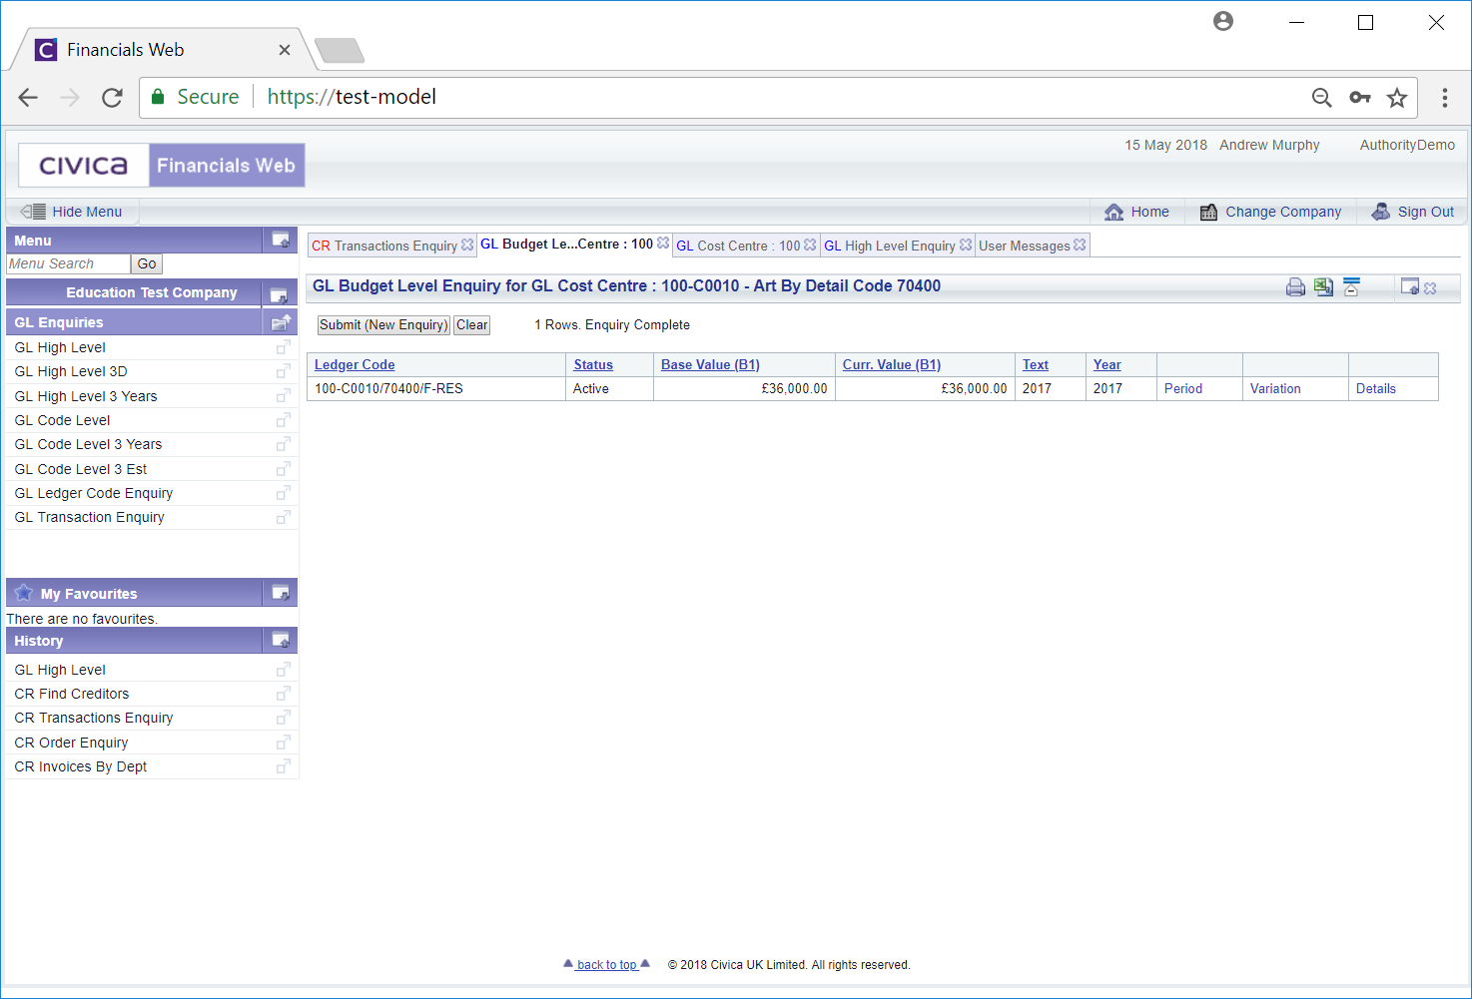Open CR Find Creditors new-window icon
1472x999 pixels.
click(x=284, y=694)
